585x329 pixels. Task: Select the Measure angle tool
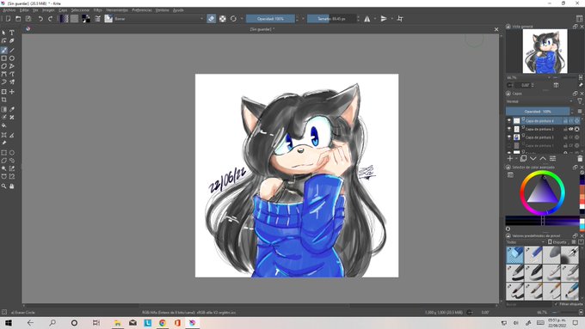tap(12, 135)
